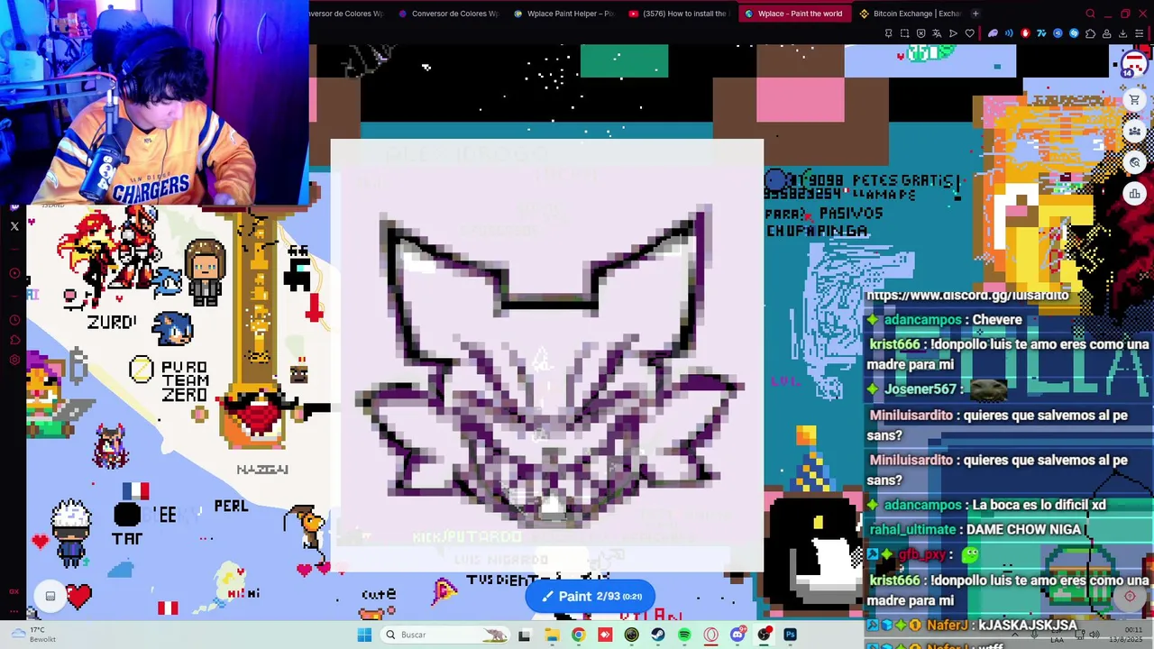Switch to the Wplace - Paint the world tab

pos(793,14)
